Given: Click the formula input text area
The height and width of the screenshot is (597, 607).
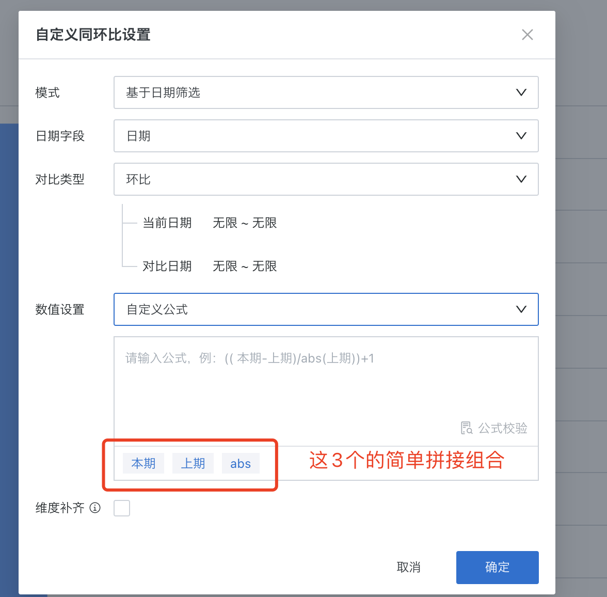Looking at the screenshot, I should (326, 391).
